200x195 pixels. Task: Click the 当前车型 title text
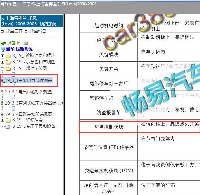pyautogui.click(x=48, y=4)
